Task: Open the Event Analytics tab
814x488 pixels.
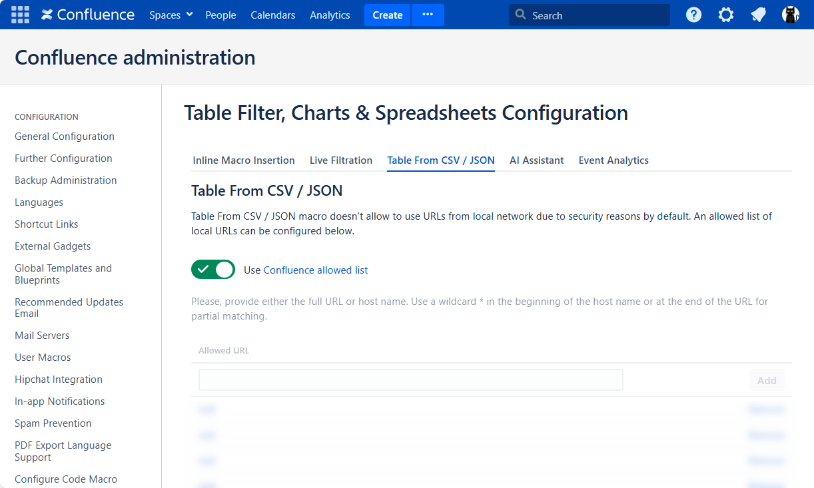Action: coord(613,160)
